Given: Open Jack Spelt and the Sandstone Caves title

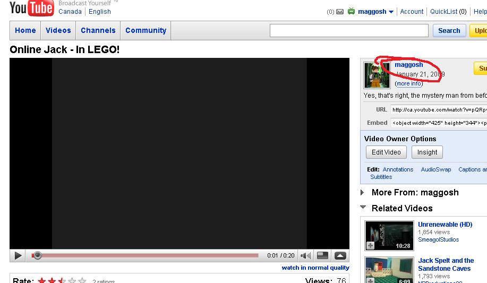Looking at the screenshot, I should click(x=446, y=264).
